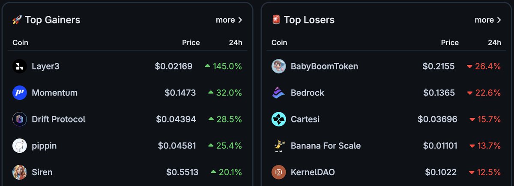514x186 pixels.
Task: Expand more Top Losers via chevron
Action: click(499, 20)
